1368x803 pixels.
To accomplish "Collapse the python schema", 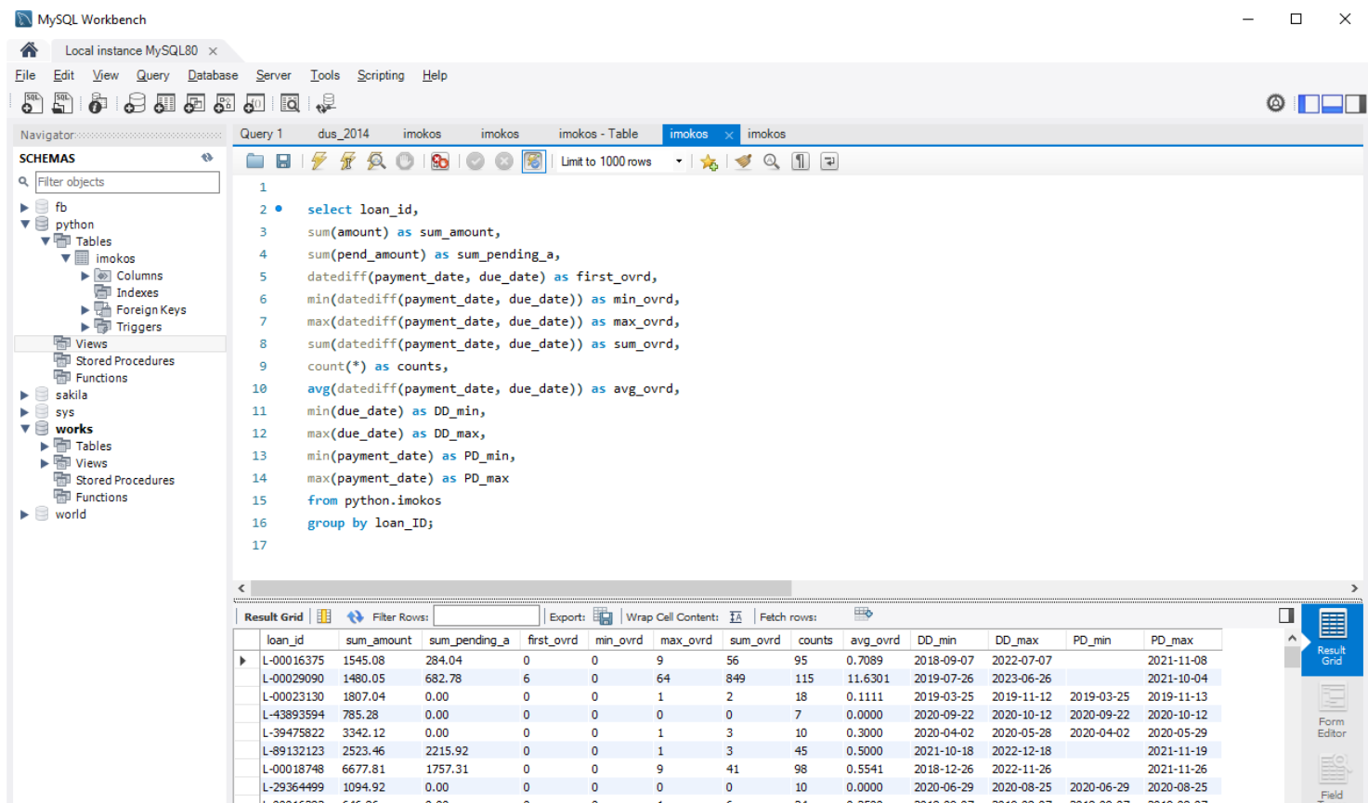I will tap(25, 224).
